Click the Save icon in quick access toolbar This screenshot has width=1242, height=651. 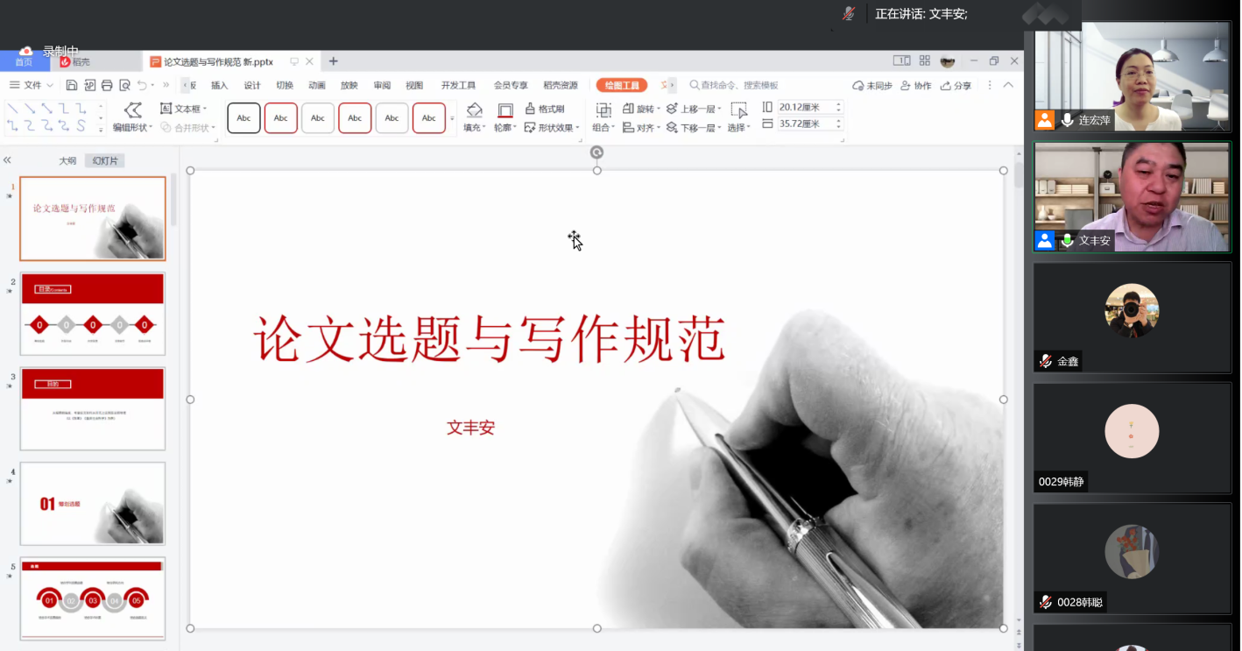click(72, 85)
